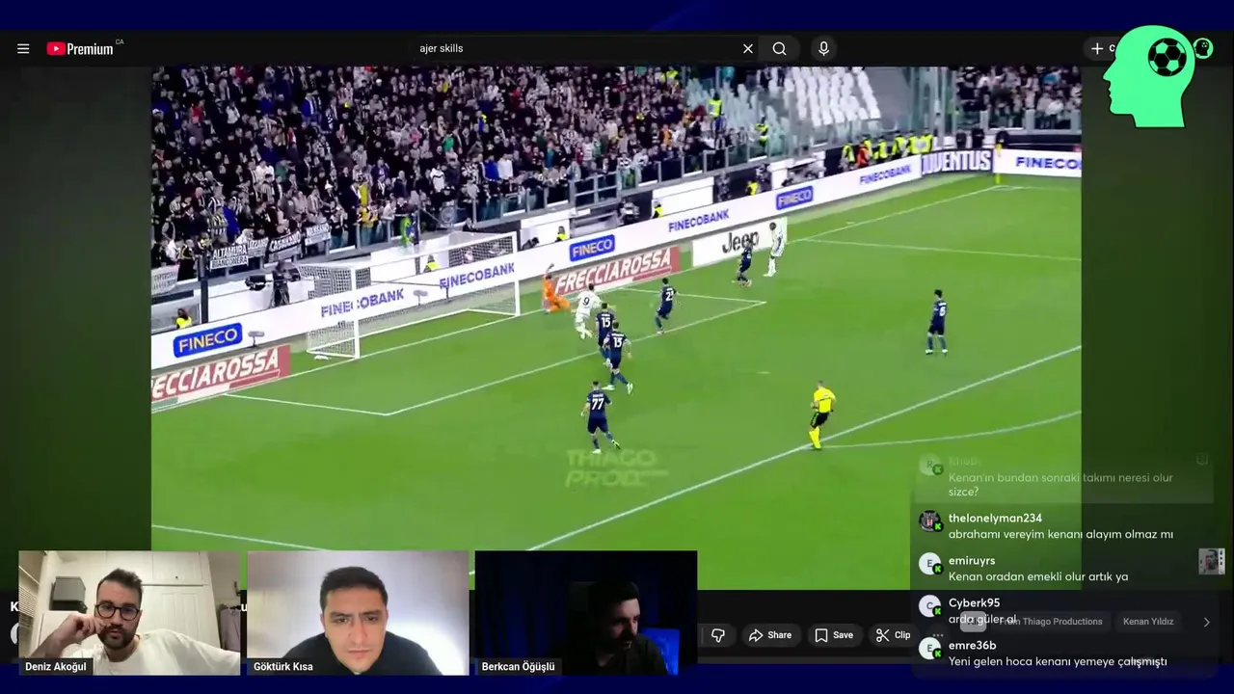Dislike the video with thumbs-down

718,635
